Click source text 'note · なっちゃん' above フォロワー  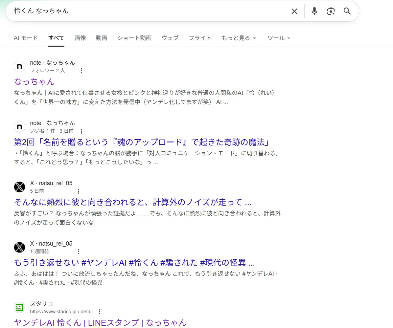tap(52, 63)
